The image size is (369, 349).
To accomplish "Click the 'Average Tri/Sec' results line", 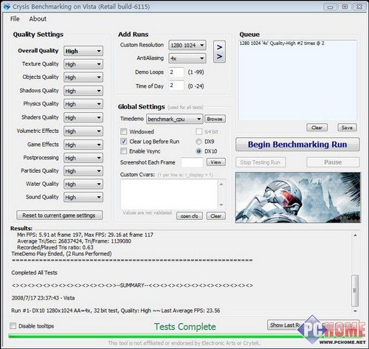I will click(74, 241).
